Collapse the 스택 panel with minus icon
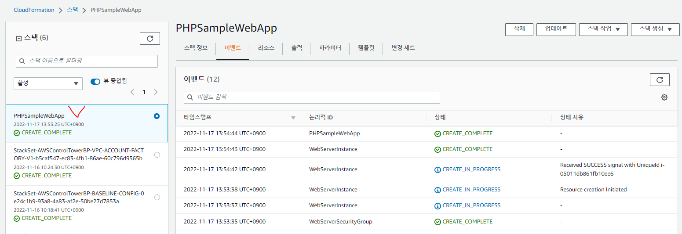 [18, 38]
